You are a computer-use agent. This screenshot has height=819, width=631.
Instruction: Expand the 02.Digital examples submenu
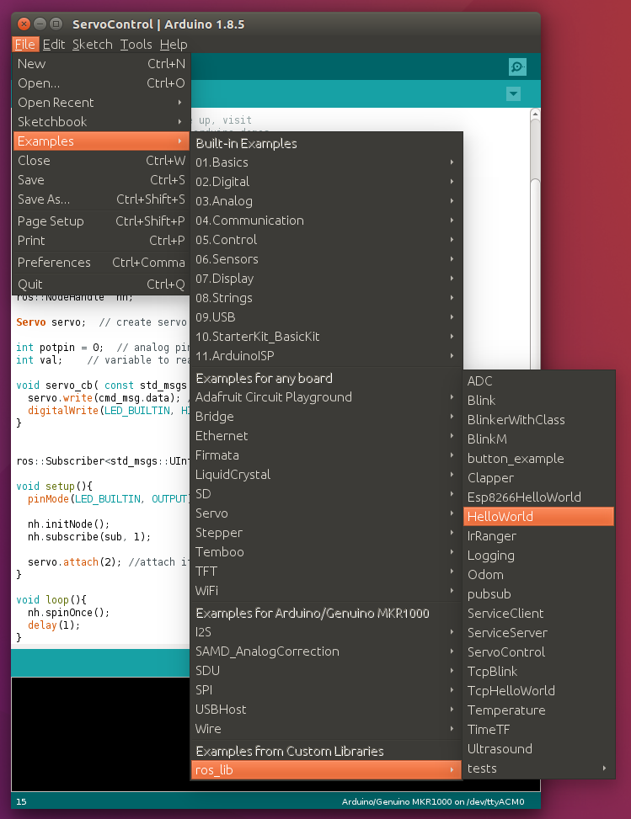326,182
